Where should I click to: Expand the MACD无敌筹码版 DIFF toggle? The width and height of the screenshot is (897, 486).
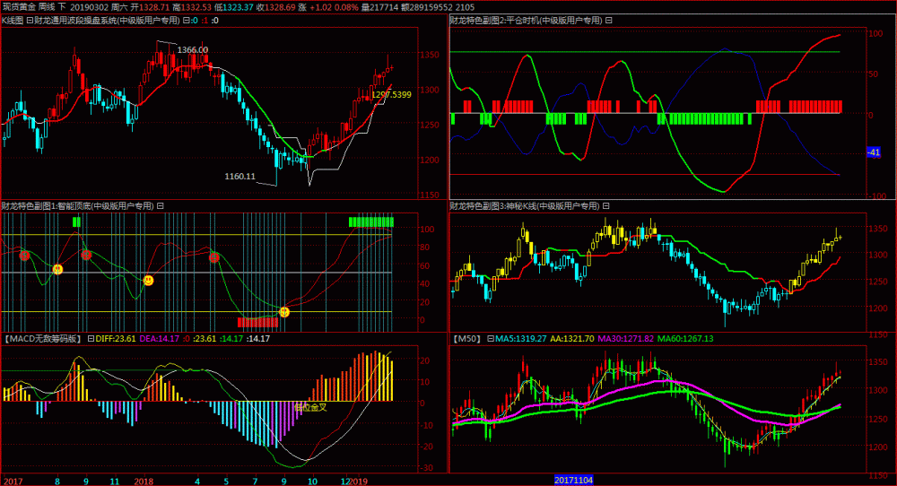(x=91, y=338)
